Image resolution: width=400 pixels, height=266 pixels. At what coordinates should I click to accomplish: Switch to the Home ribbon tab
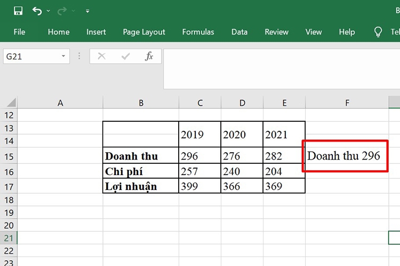59,32
